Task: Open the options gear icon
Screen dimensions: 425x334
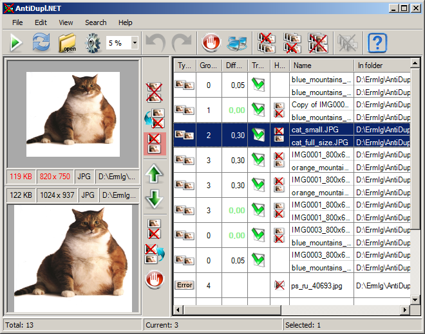Action: [x=93, y=43]
